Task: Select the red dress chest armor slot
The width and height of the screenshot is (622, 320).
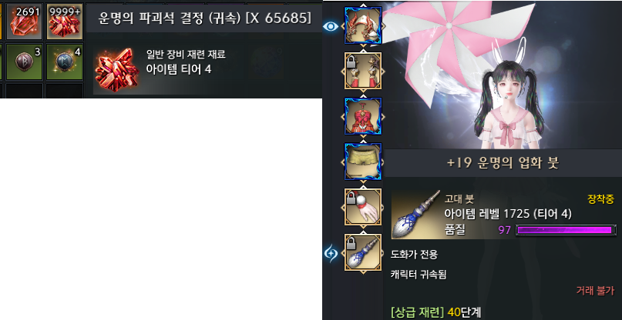Action: (x=363, y=116)
